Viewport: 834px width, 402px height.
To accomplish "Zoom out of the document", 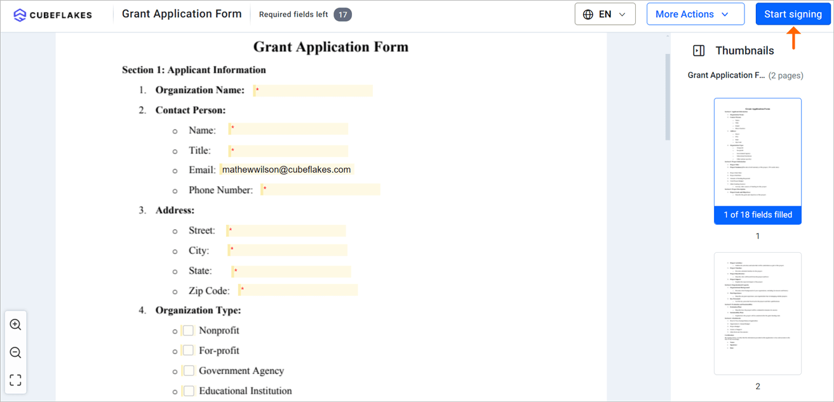I will (16, 352).
